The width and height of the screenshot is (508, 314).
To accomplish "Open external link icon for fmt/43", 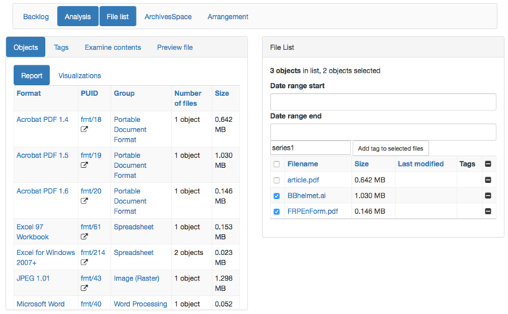I will [84, 289].
